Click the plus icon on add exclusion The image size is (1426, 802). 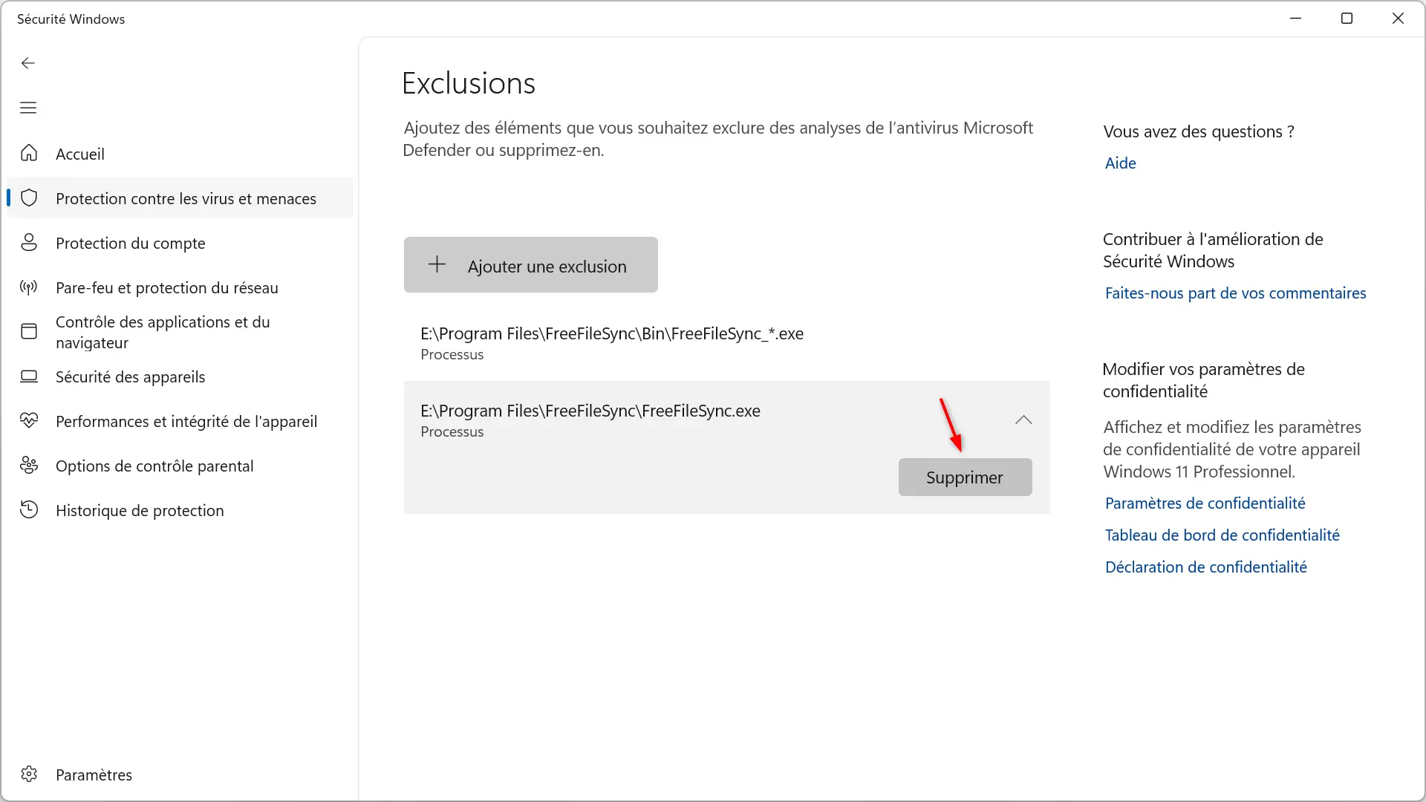(437, 264)
